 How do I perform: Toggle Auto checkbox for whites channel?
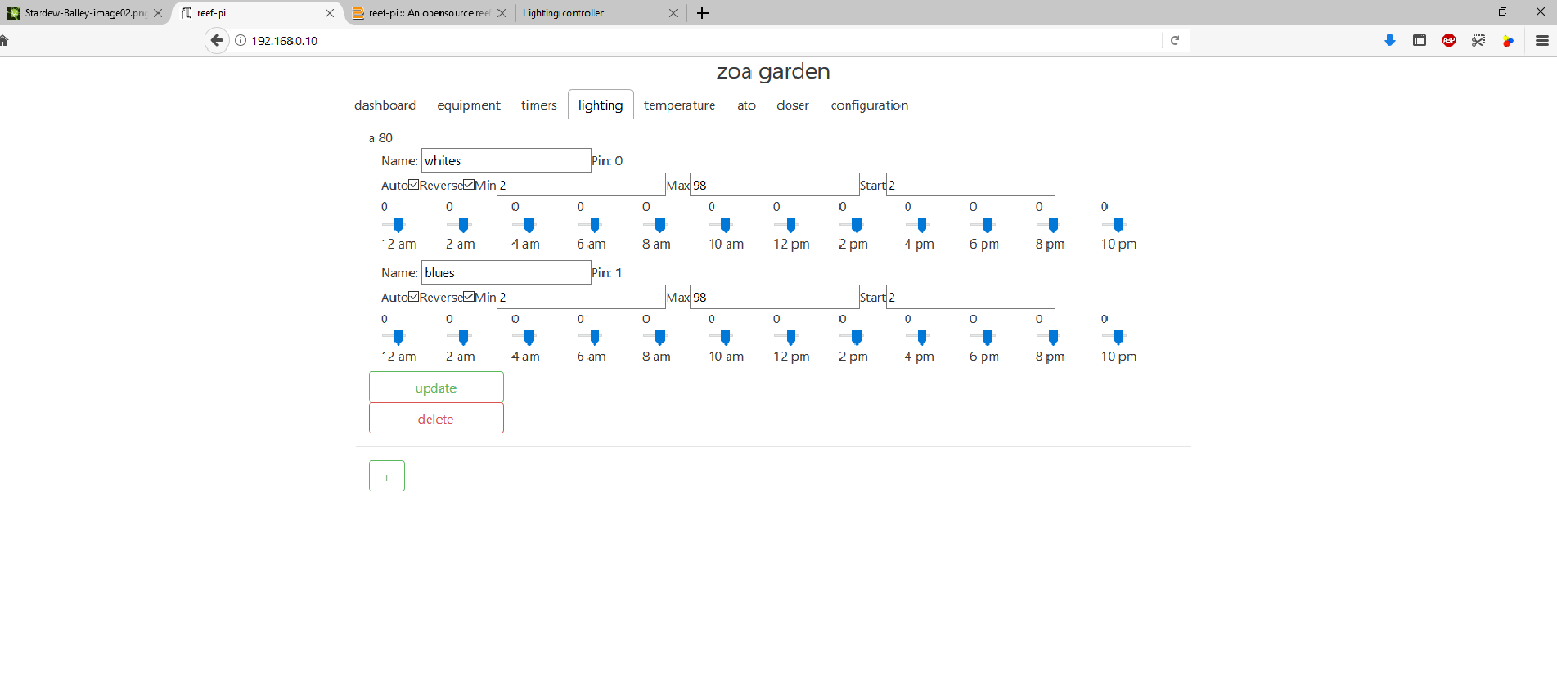coord(414,184)
